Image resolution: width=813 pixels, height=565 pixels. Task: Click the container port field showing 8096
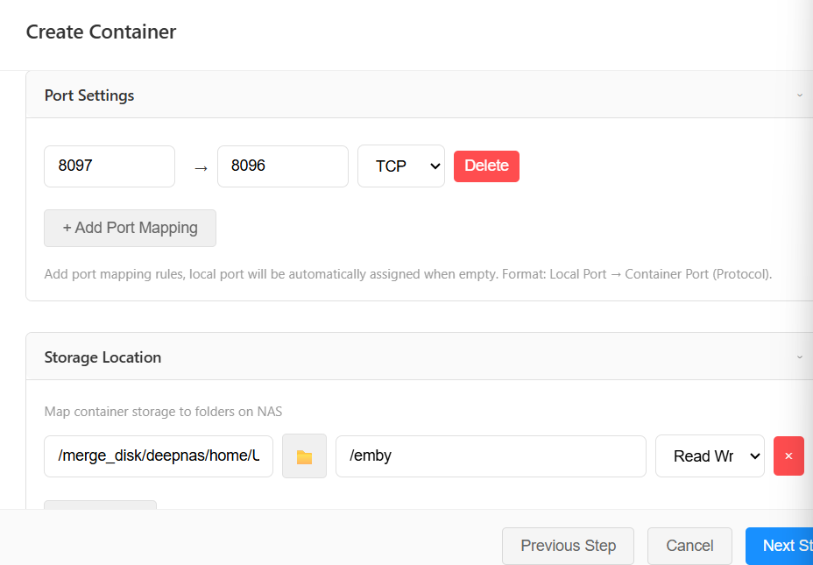click(282, 166)
